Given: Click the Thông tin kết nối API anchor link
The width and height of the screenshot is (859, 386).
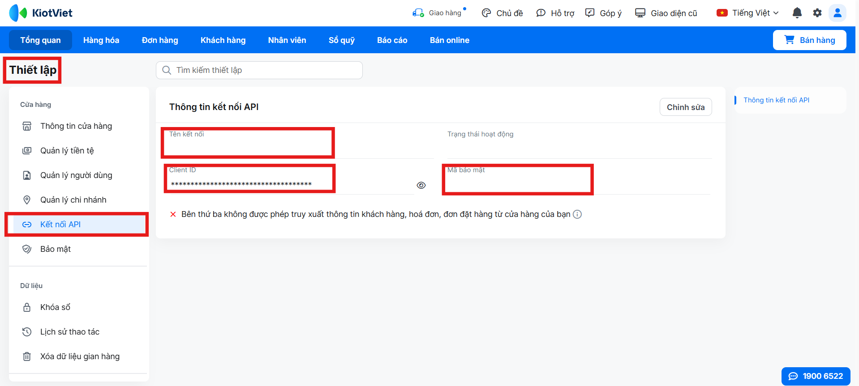Looking at the screenshot, I should [x=777, y=100].
